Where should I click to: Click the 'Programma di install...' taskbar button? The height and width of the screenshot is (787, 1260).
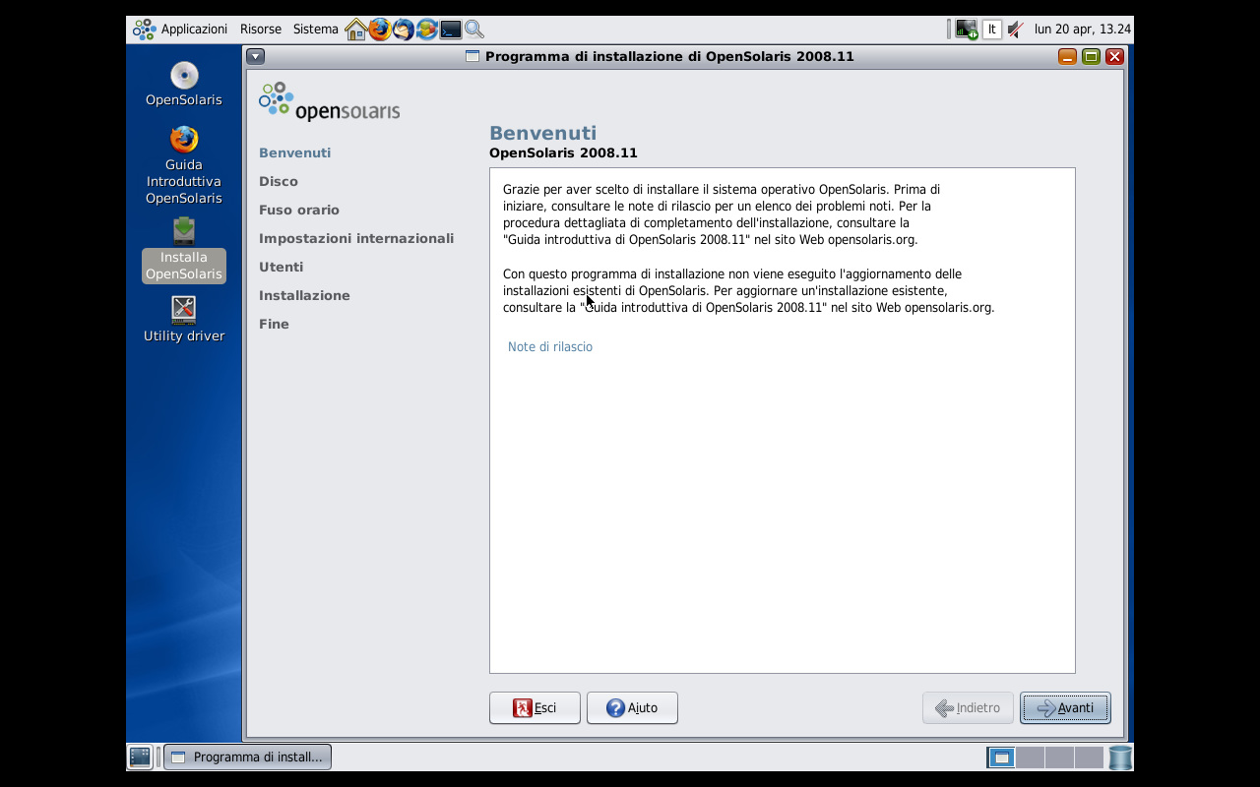[247, 757]
